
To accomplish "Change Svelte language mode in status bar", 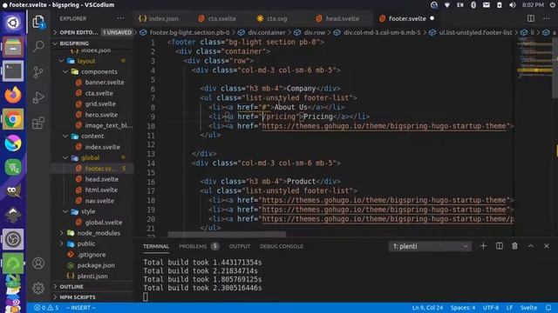I will pos(528,308).
